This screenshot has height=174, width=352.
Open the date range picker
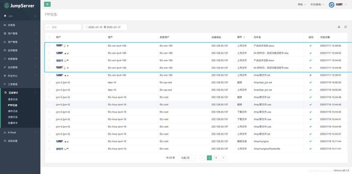tap(105, 27)
